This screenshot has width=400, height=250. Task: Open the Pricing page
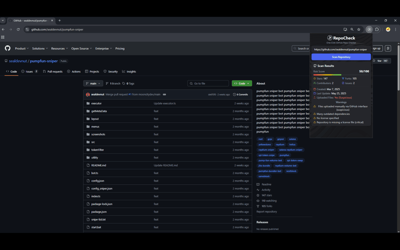pyautogui.click(x=120, y=48)
